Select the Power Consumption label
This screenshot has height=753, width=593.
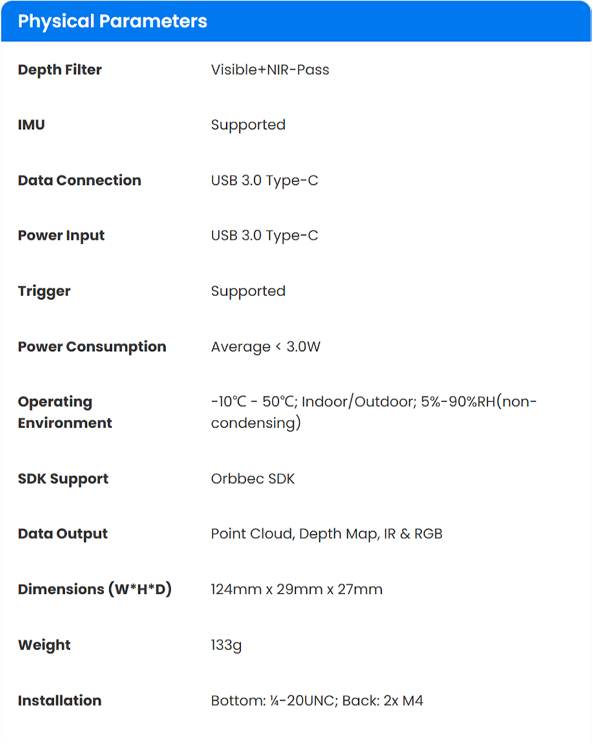92,347
